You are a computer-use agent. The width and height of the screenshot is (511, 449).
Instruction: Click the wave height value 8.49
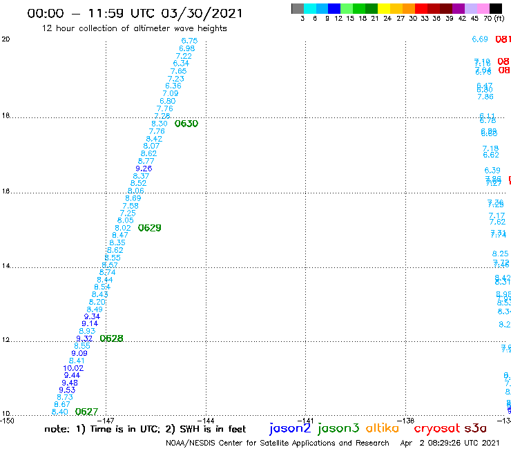coord(95,309)
